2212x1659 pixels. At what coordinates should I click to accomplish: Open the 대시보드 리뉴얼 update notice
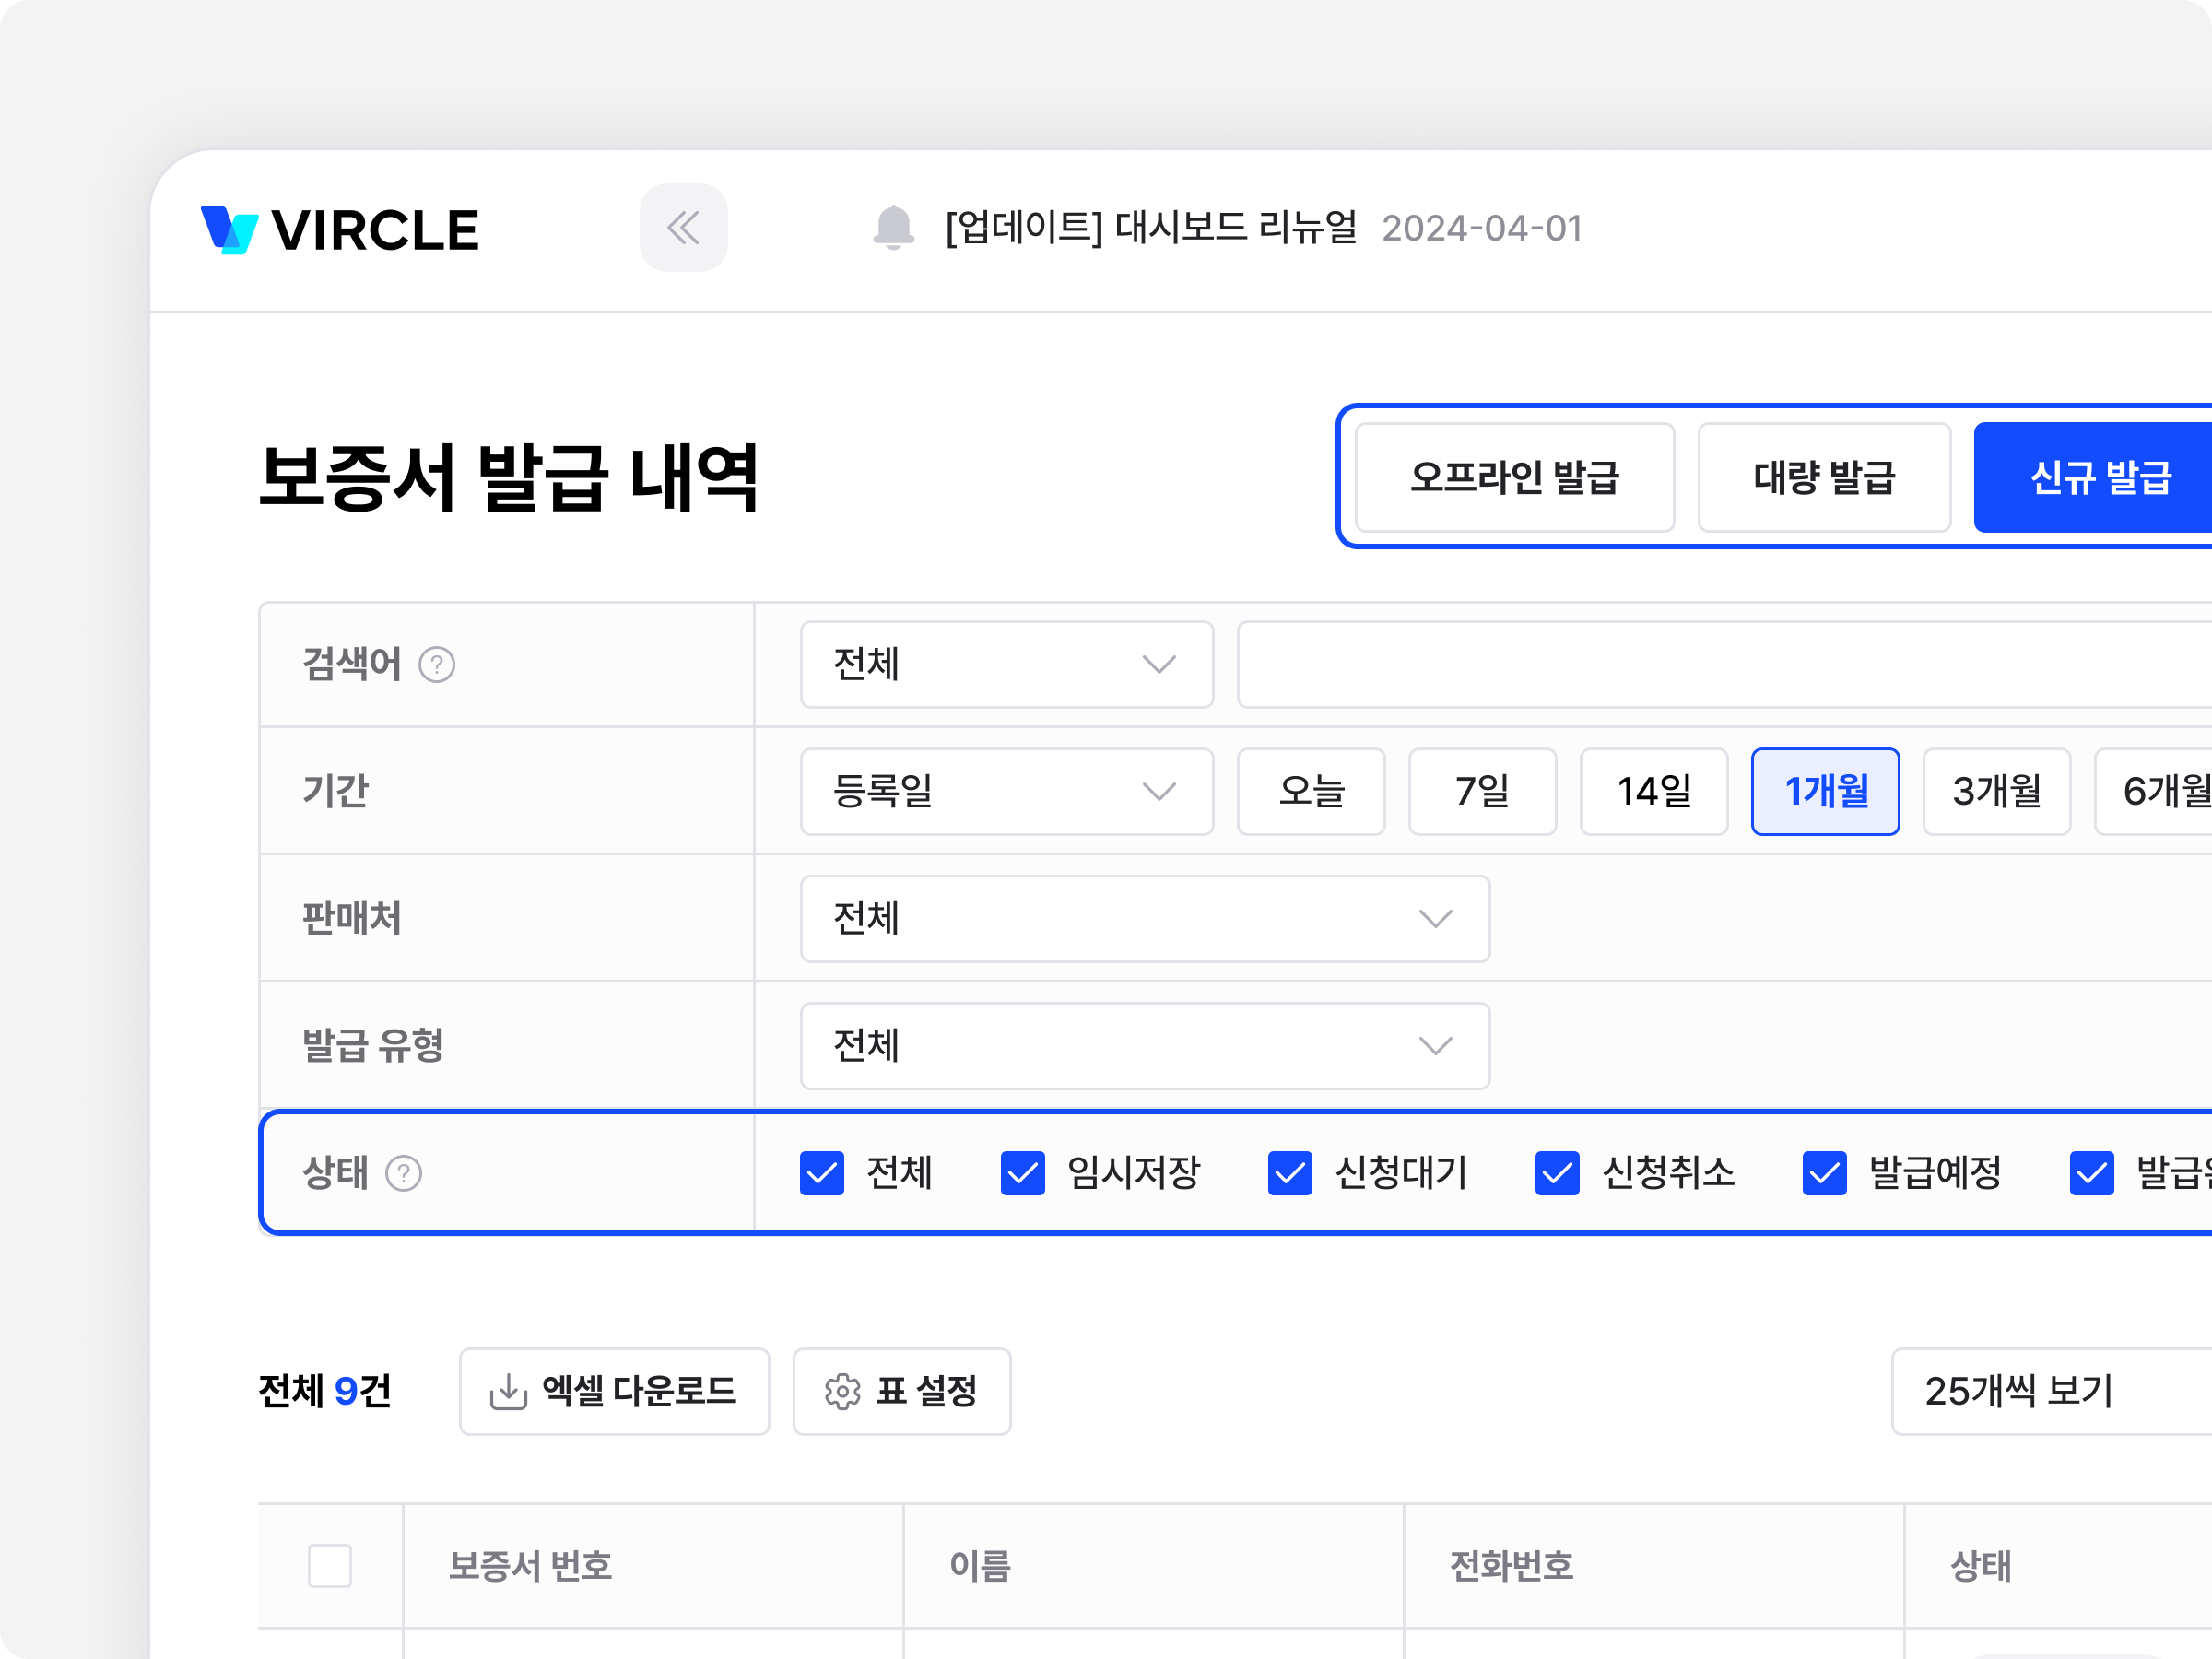pyautogui.click(x=1150, y=228)
